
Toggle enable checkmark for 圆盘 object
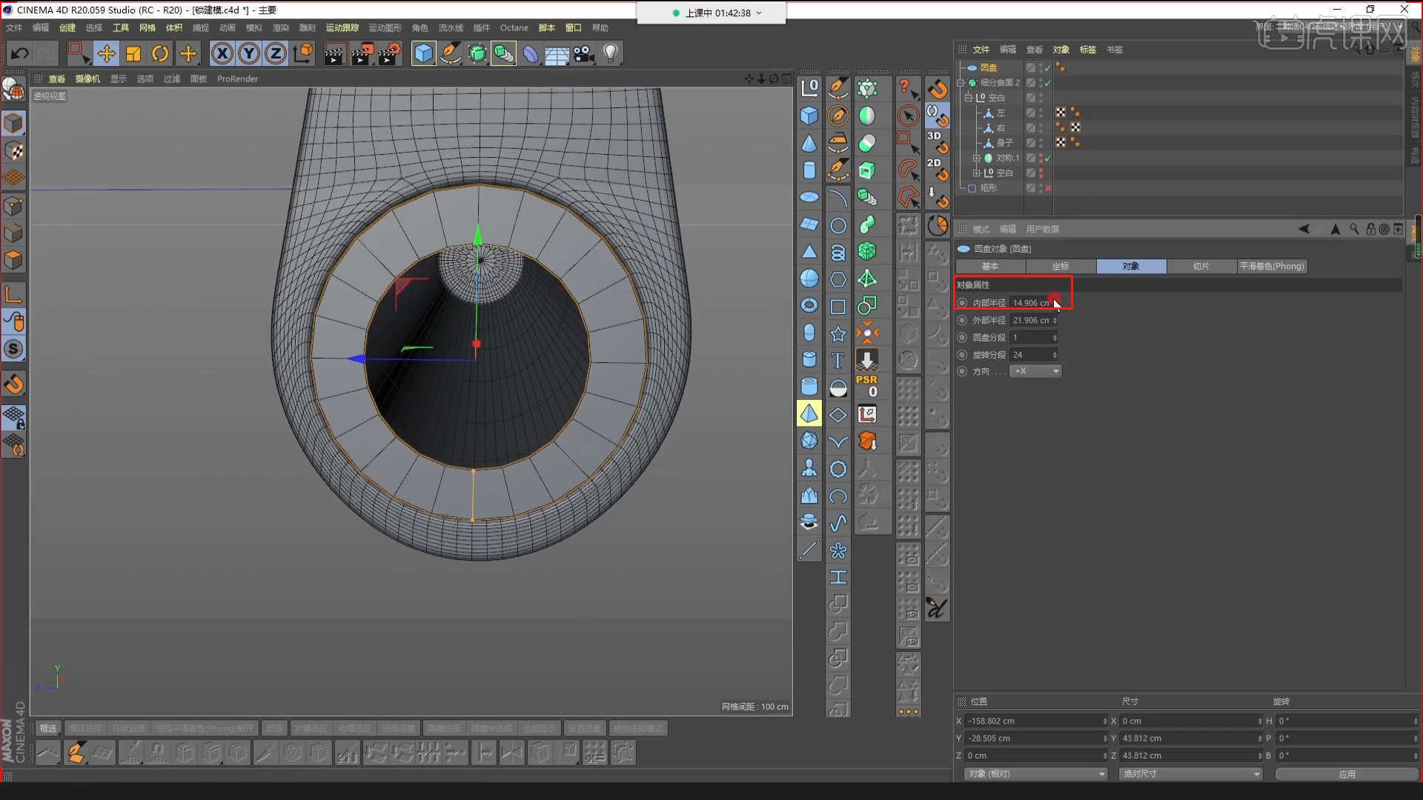tap(1048, 67)
